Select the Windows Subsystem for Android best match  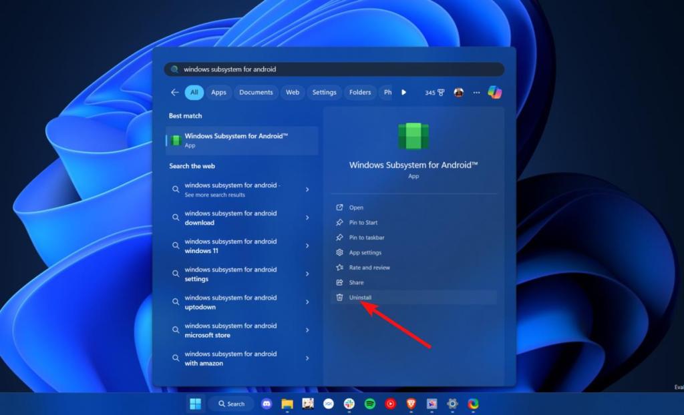tap(242, 140)
